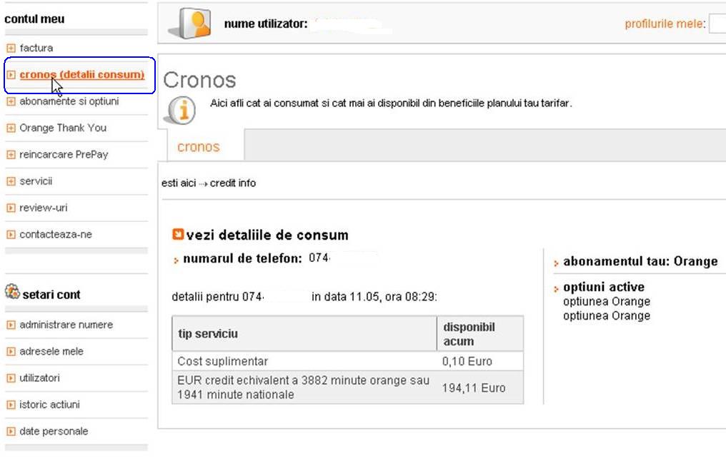Click the Cronos page title

[199, 80]
